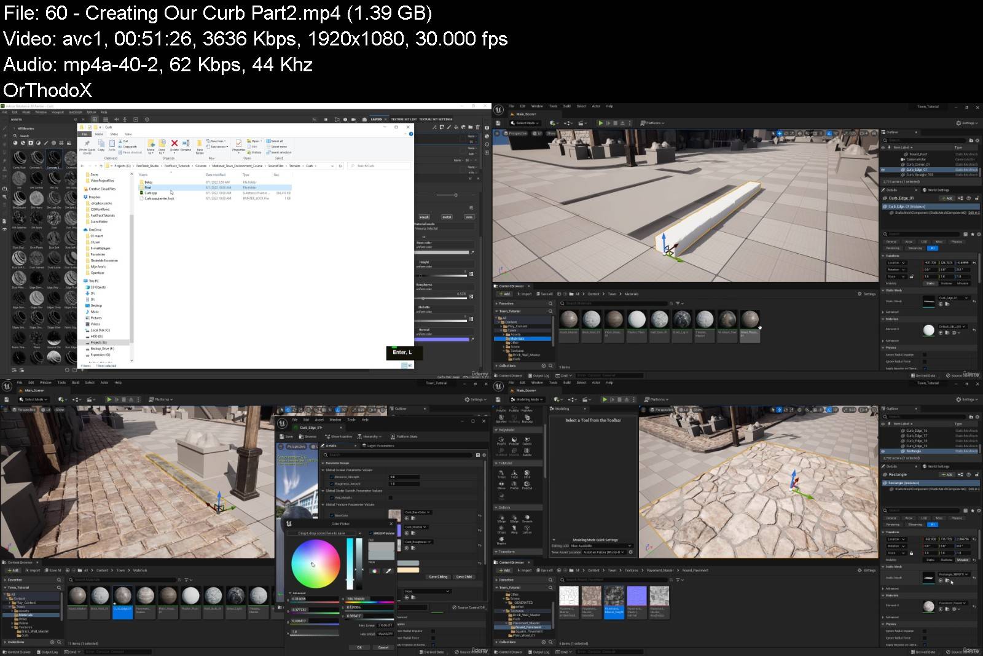Click Browse in the Curb_Edge_01 material editor
The height and width of the screenshot is (656, 983).
click(x=308, y=437)
